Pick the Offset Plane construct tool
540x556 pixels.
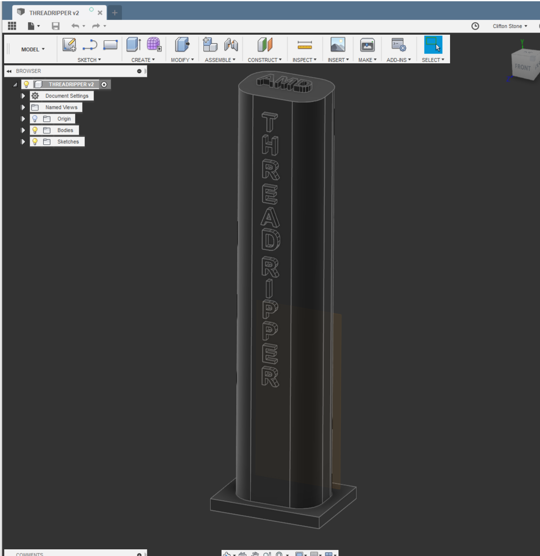tap(265, 45)
